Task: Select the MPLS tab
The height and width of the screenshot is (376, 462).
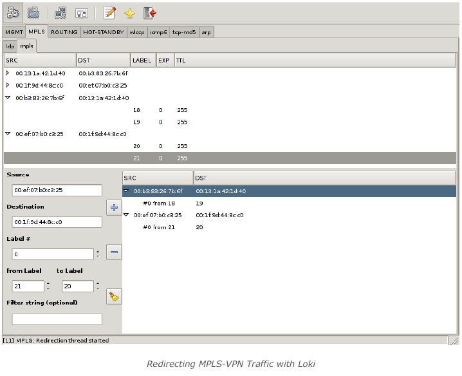Action: tap(37, 32)
